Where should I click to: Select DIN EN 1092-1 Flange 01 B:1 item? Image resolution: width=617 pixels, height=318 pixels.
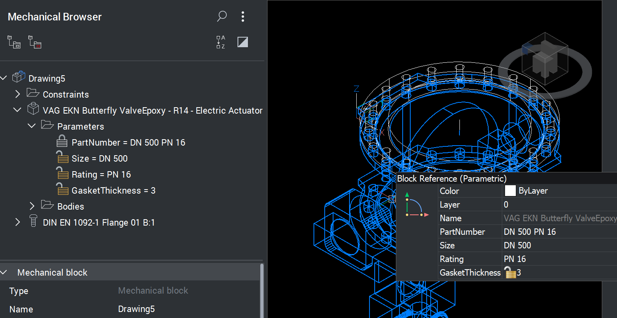pos(98,222)
